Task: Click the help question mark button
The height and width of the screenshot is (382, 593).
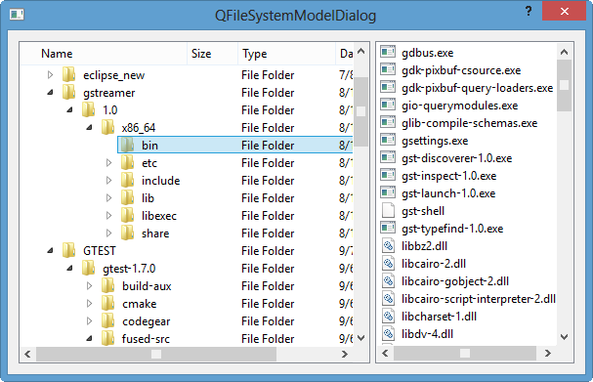Action: coord(529,11)
